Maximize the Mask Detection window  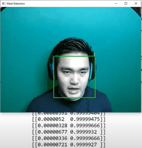click(x=126, y=4)
